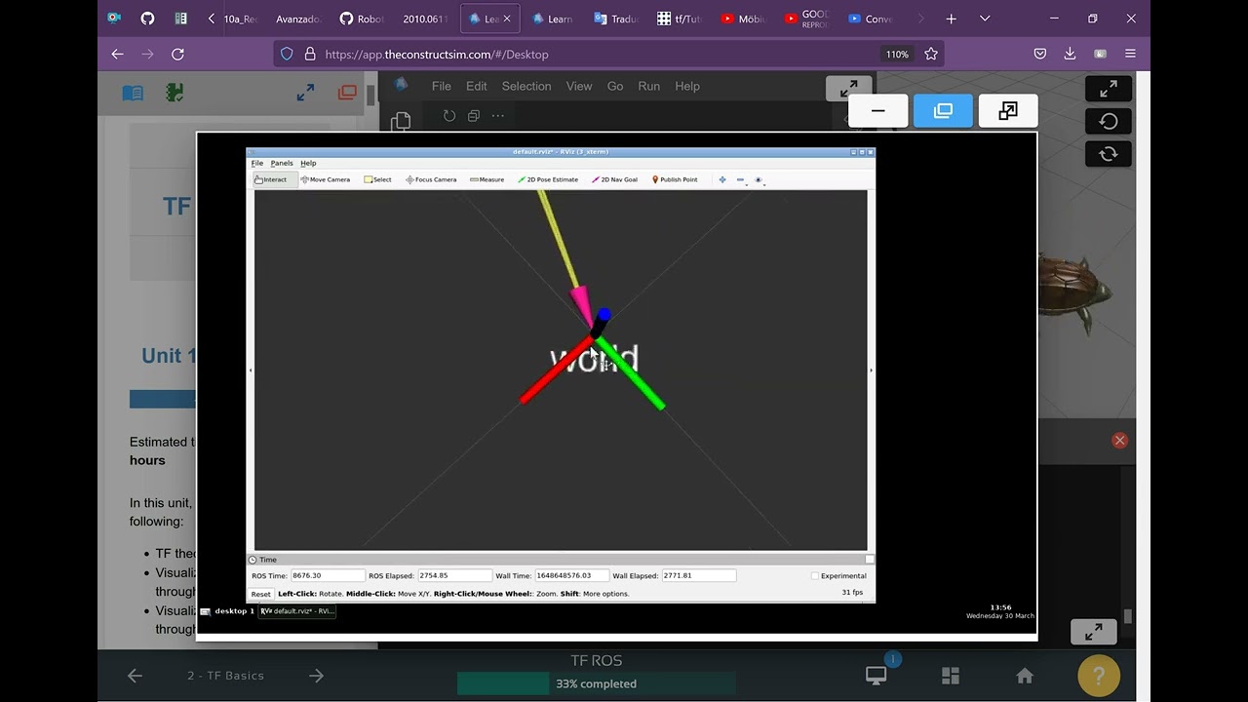Screen dimensions: 1248x702
Task: Collapse the left panel handle in RViz
Action: tap(251, 370)
